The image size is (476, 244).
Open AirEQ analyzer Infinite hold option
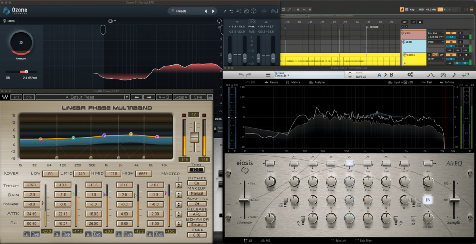[x=447, y=82]
